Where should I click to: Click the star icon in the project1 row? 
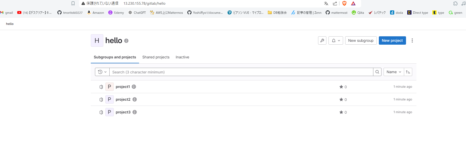341,87
